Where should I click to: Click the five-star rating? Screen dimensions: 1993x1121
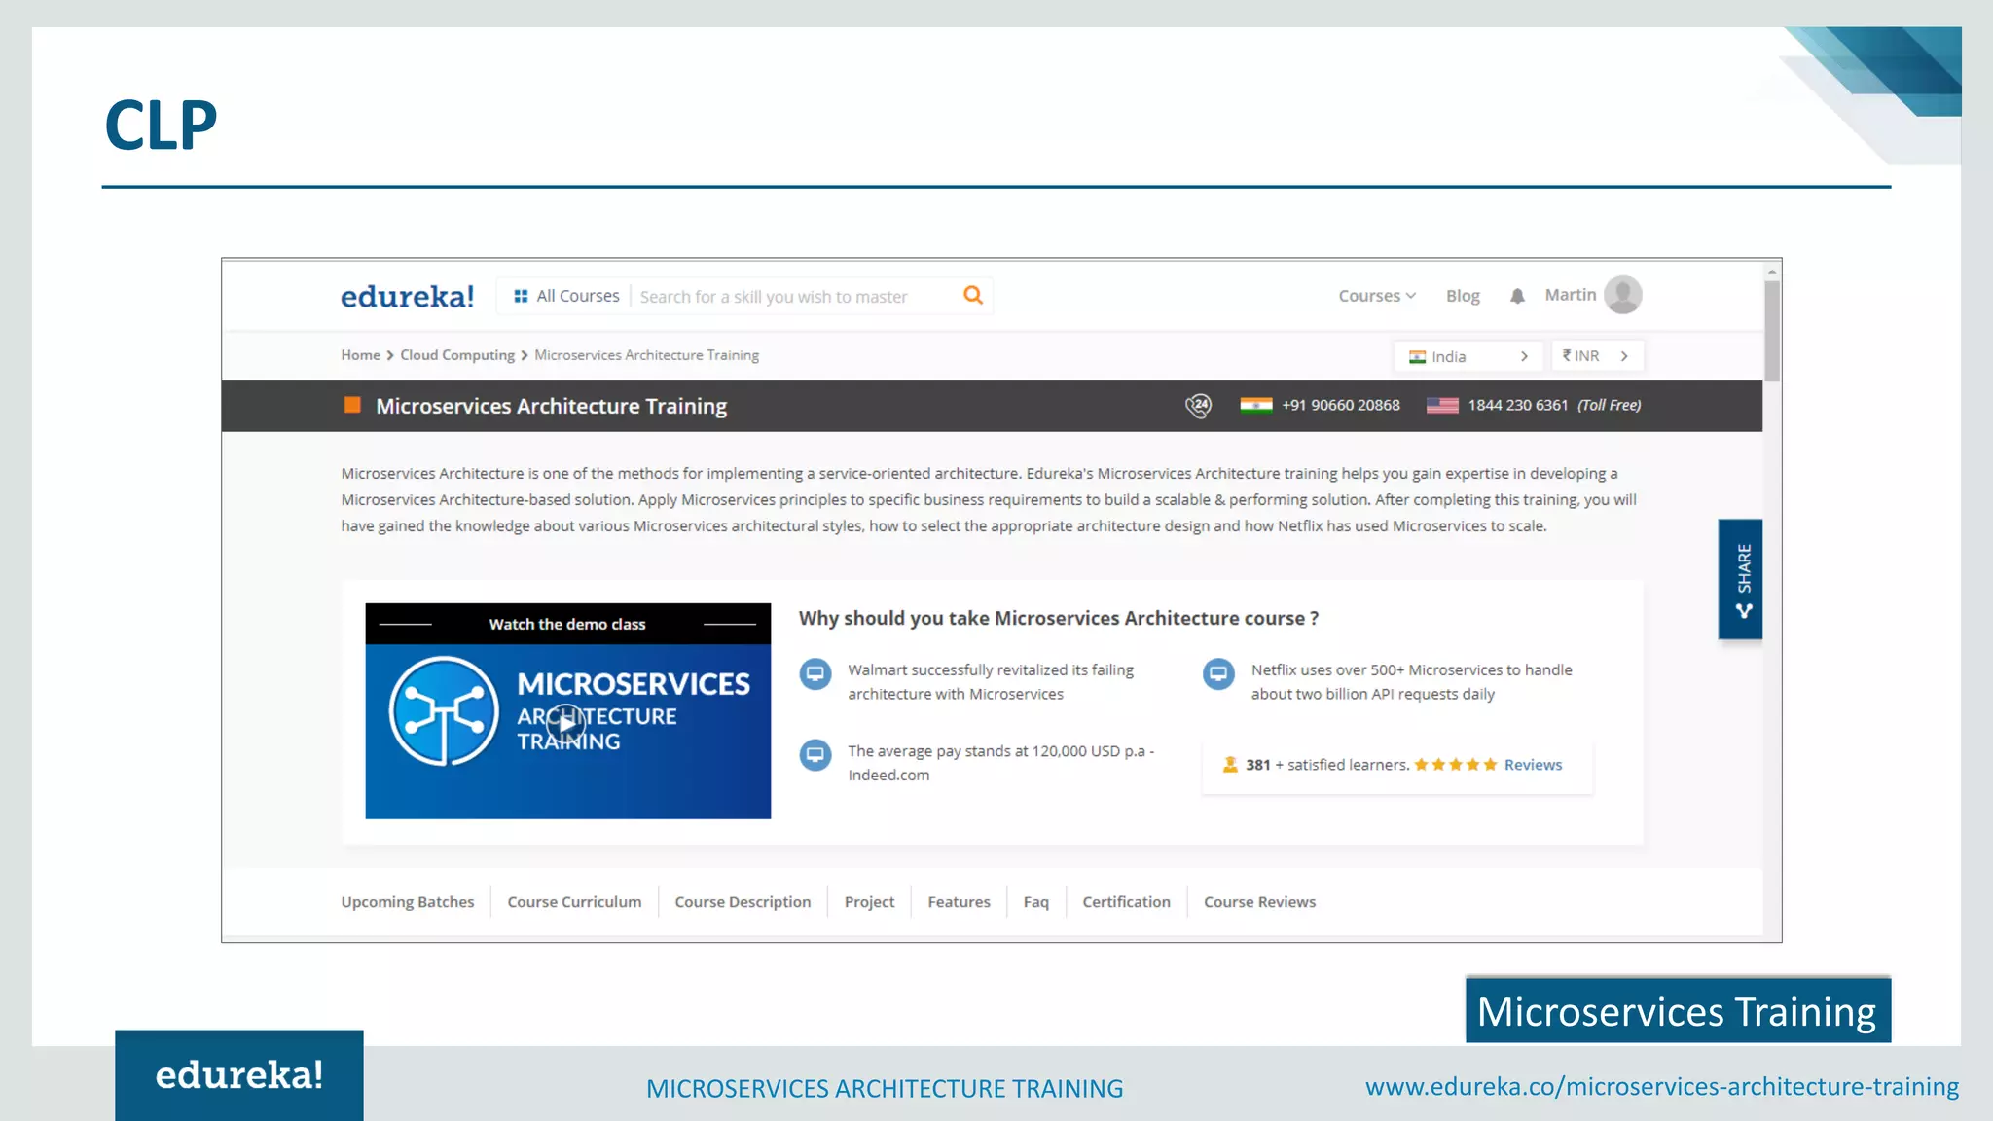point(1456,765)
